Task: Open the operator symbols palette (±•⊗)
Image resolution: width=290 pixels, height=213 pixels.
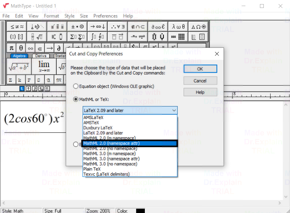Action: pyautogui.click(x=77, y=27)
